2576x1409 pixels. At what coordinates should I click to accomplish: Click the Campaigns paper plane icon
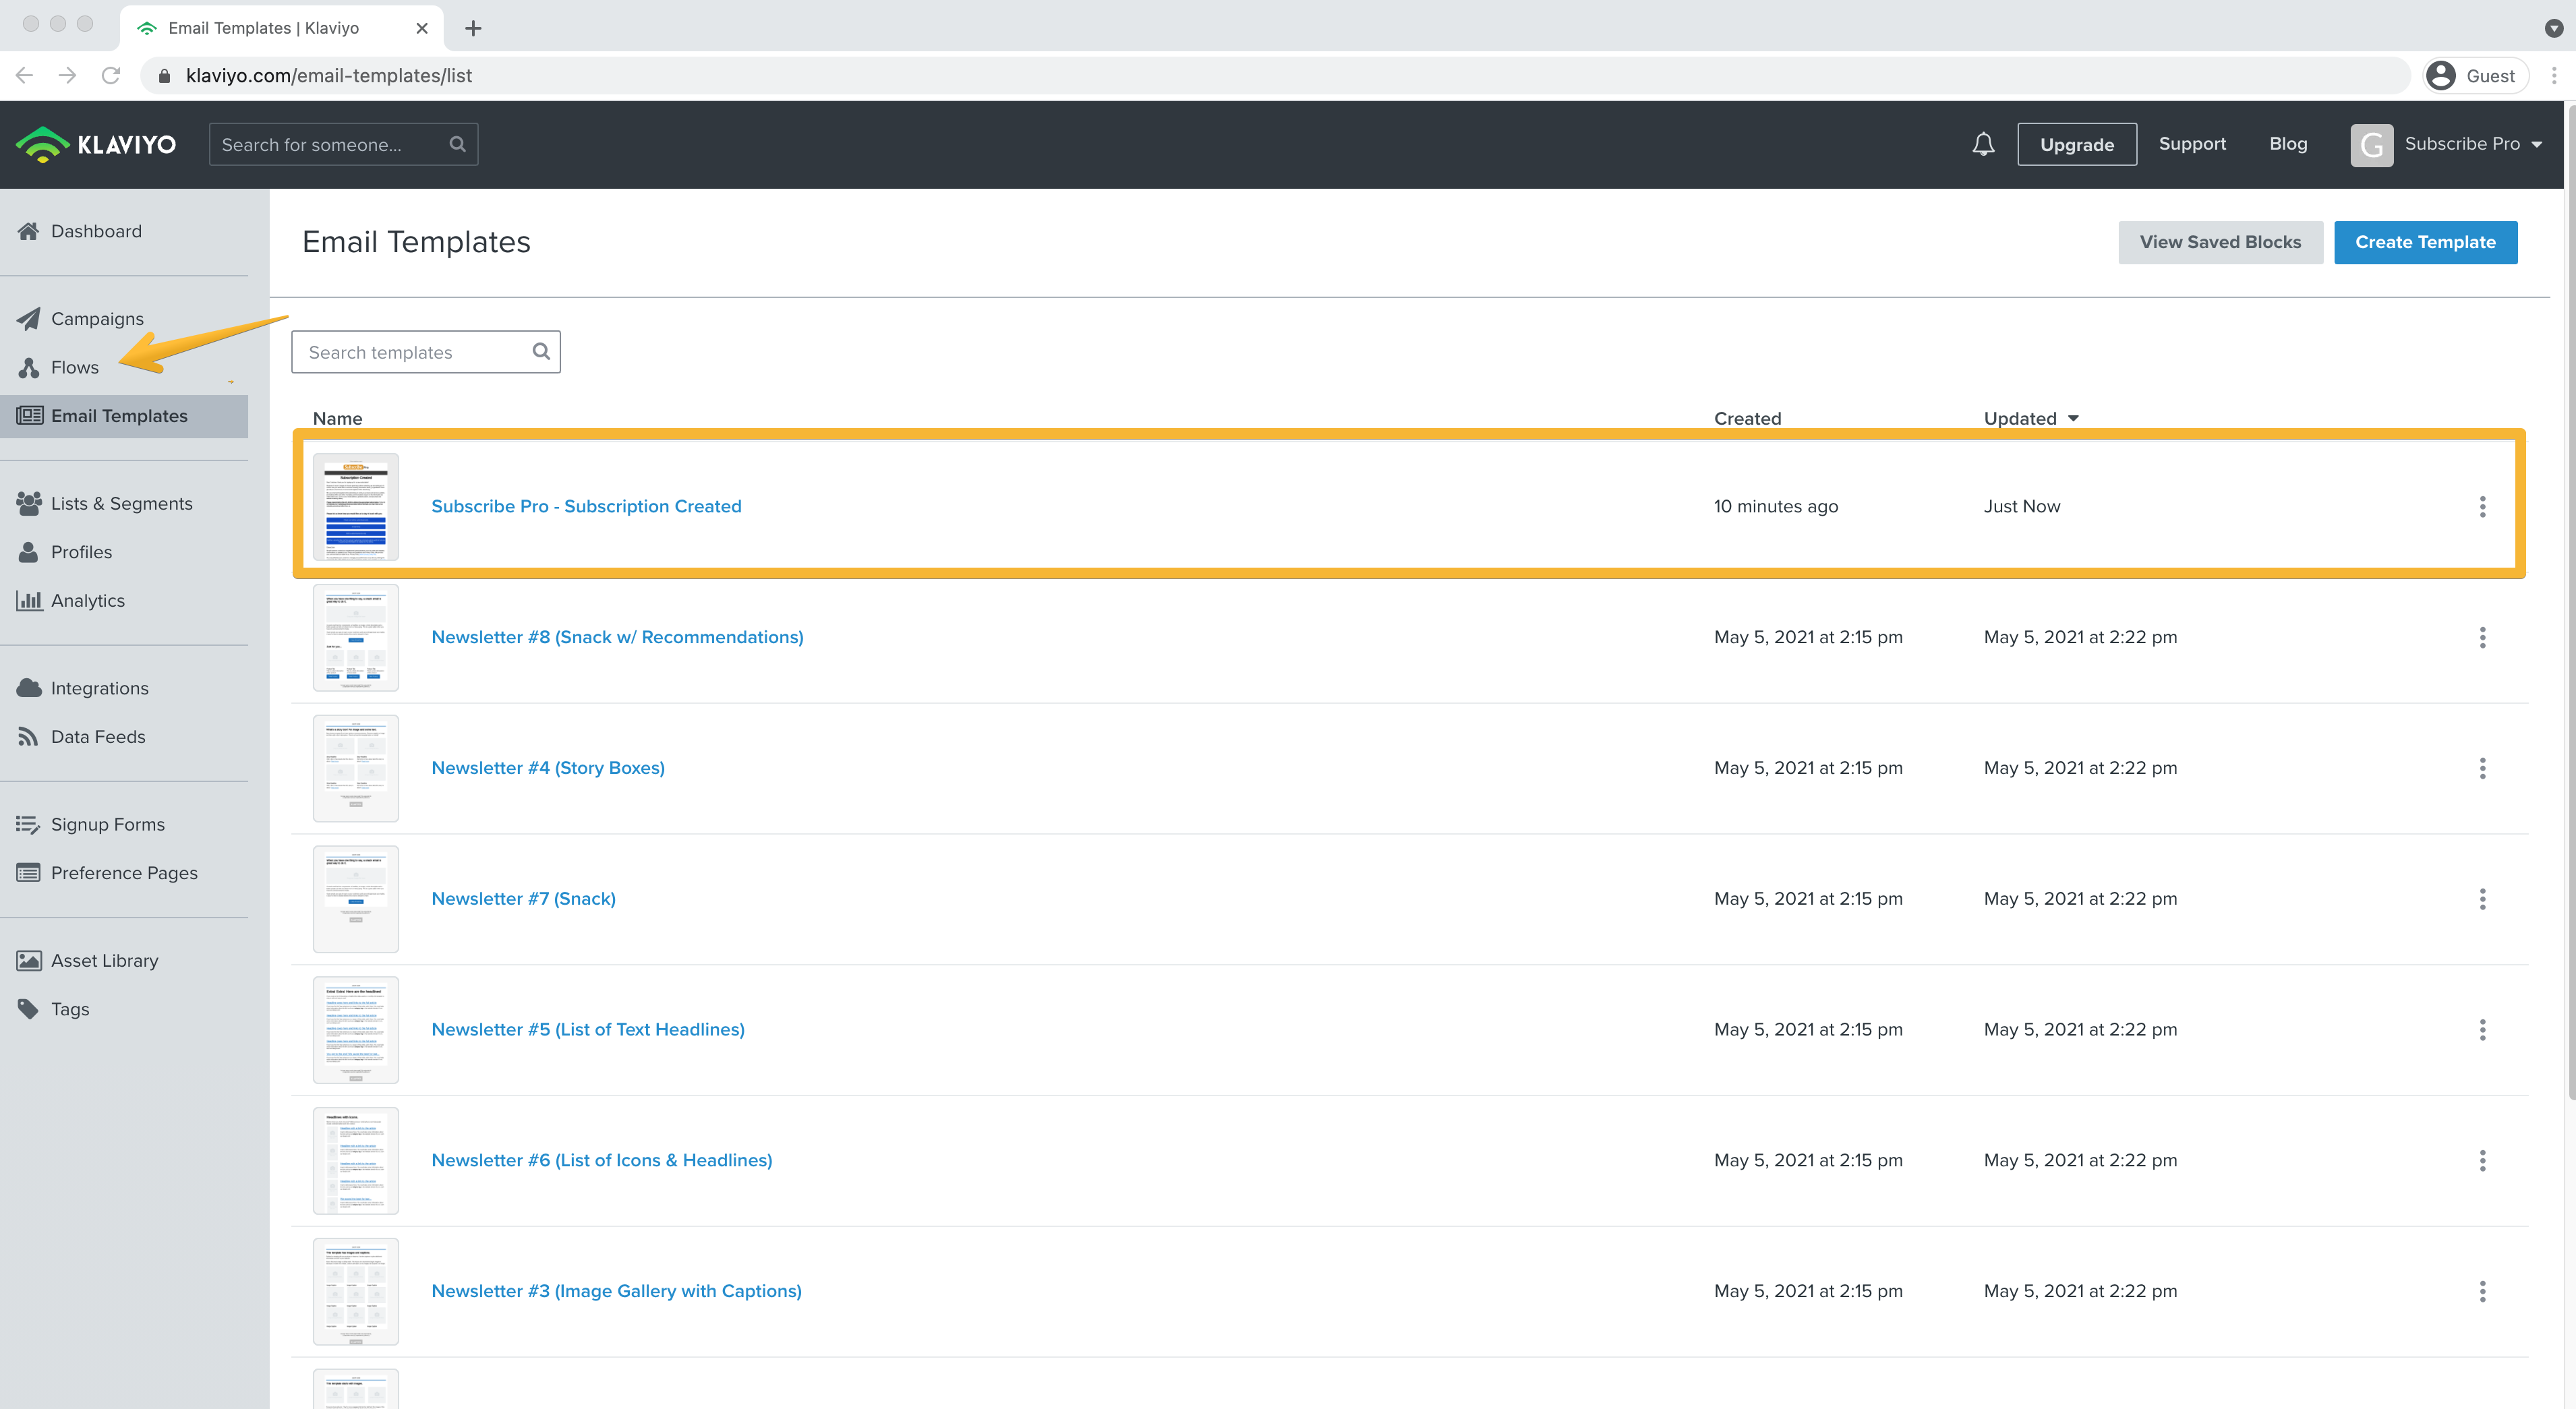28,318
